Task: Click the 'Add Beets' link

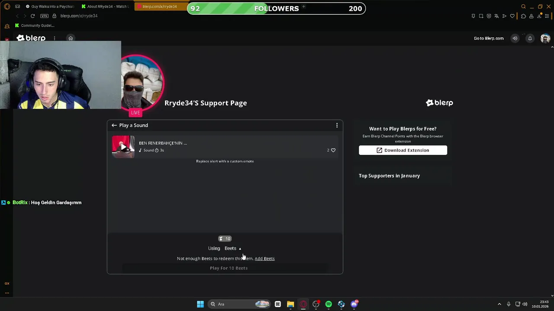Action: tap(264, 258)
